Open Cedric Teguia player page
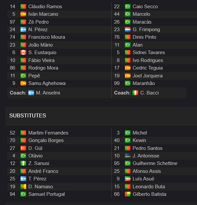Viewport: 197px width, 205px height. point(147,68)
